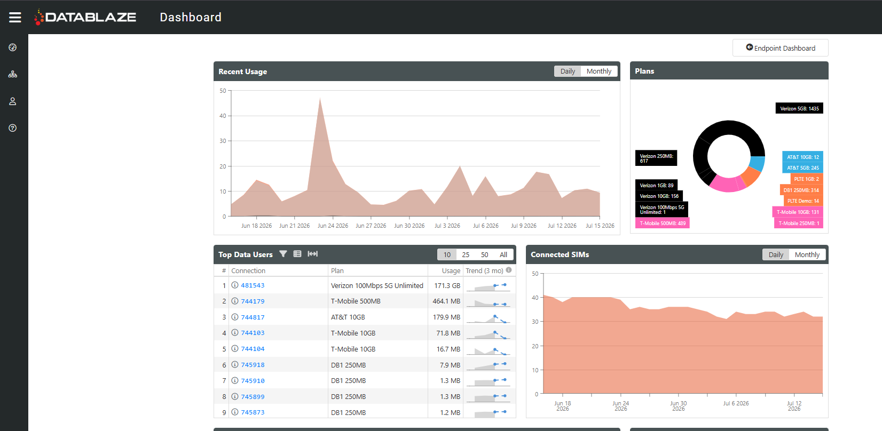Open connection 744179 link
Screen dimensions: 882x431
[253, 301]
